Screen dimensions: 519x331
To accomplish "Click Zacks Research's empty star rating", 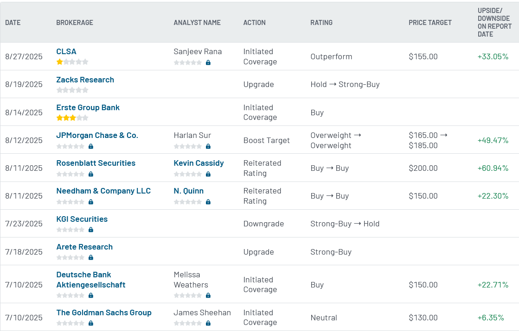I will coord(72,90).
